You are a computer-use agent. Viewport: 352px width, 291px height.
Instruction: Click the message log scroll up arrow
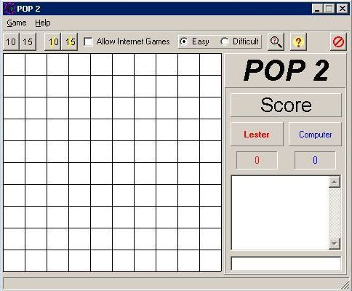pos(335,182)
